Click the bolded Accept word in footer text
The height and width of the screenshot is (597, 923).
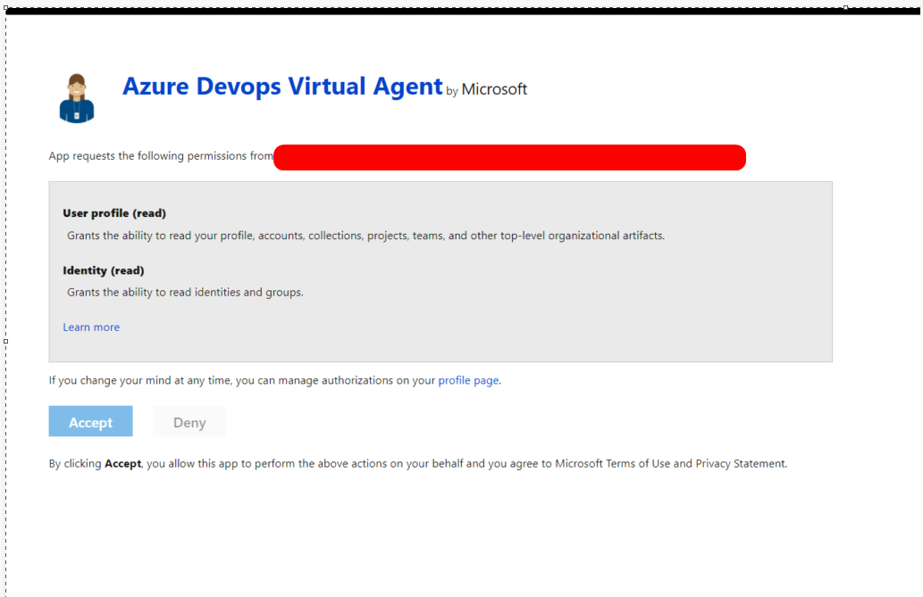pos(122,463)
